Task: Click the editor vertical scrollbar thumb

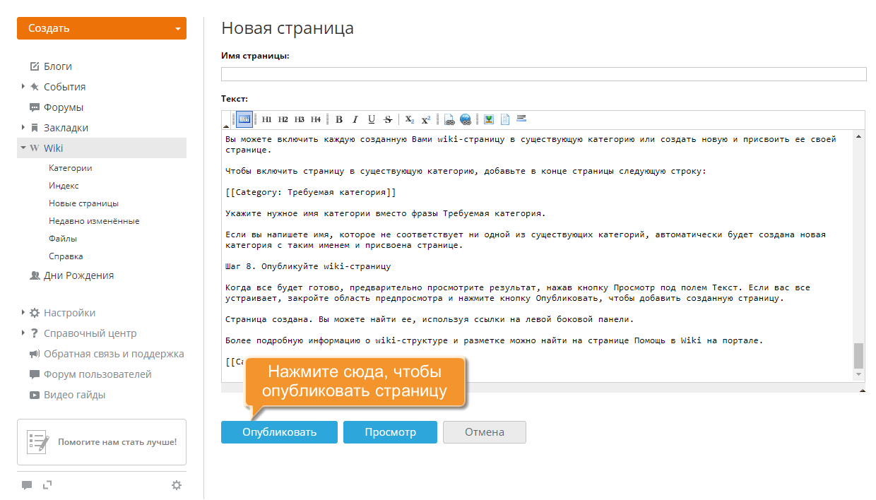Action: point(859,356)
